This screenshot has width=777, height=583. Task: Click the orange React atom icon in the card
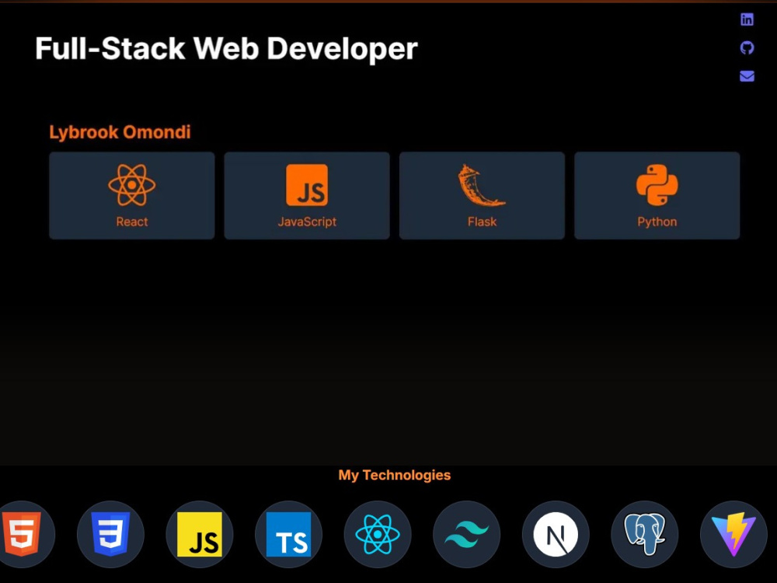coord(132,185)
